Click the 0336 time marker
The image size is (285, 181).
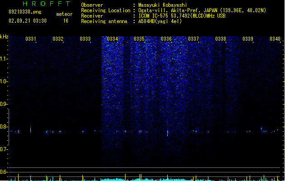coord(166,38)
